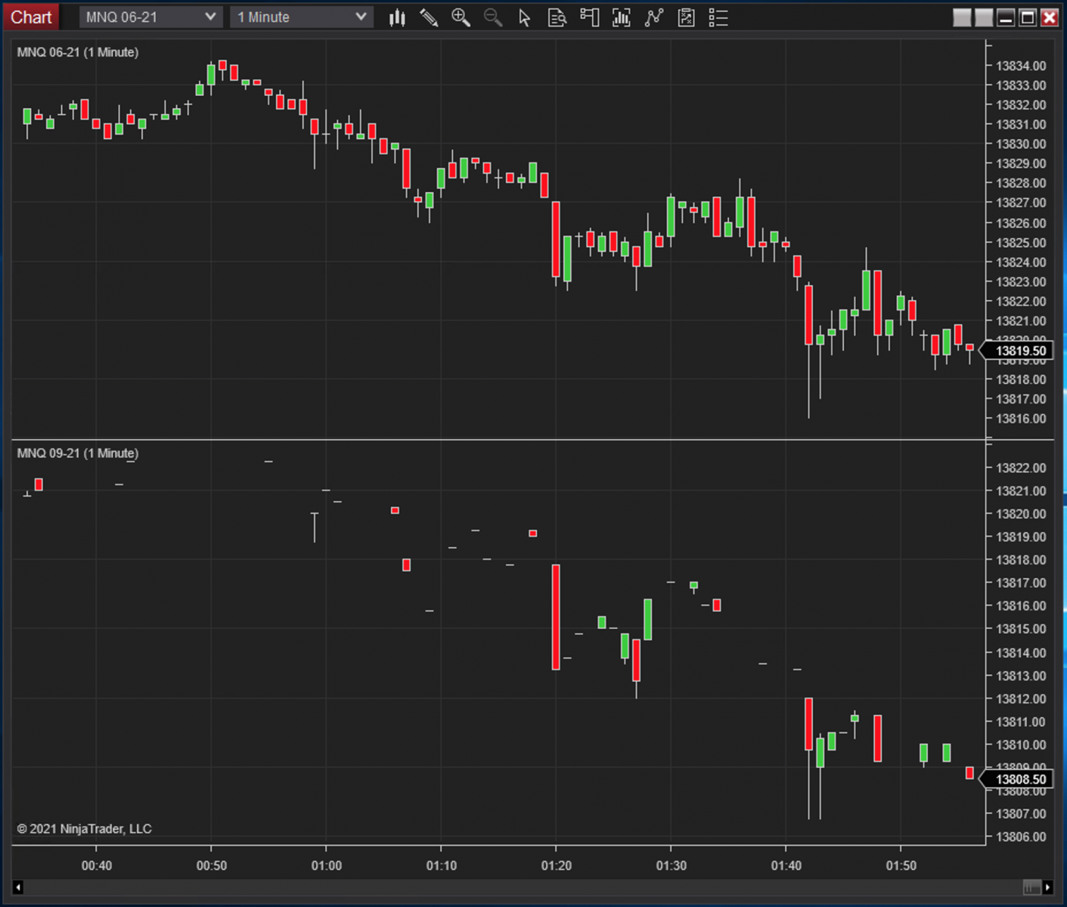Click the 01:40 time axis label
The width and height of the screenshot is (1067, 907).
tap(786, 865)
